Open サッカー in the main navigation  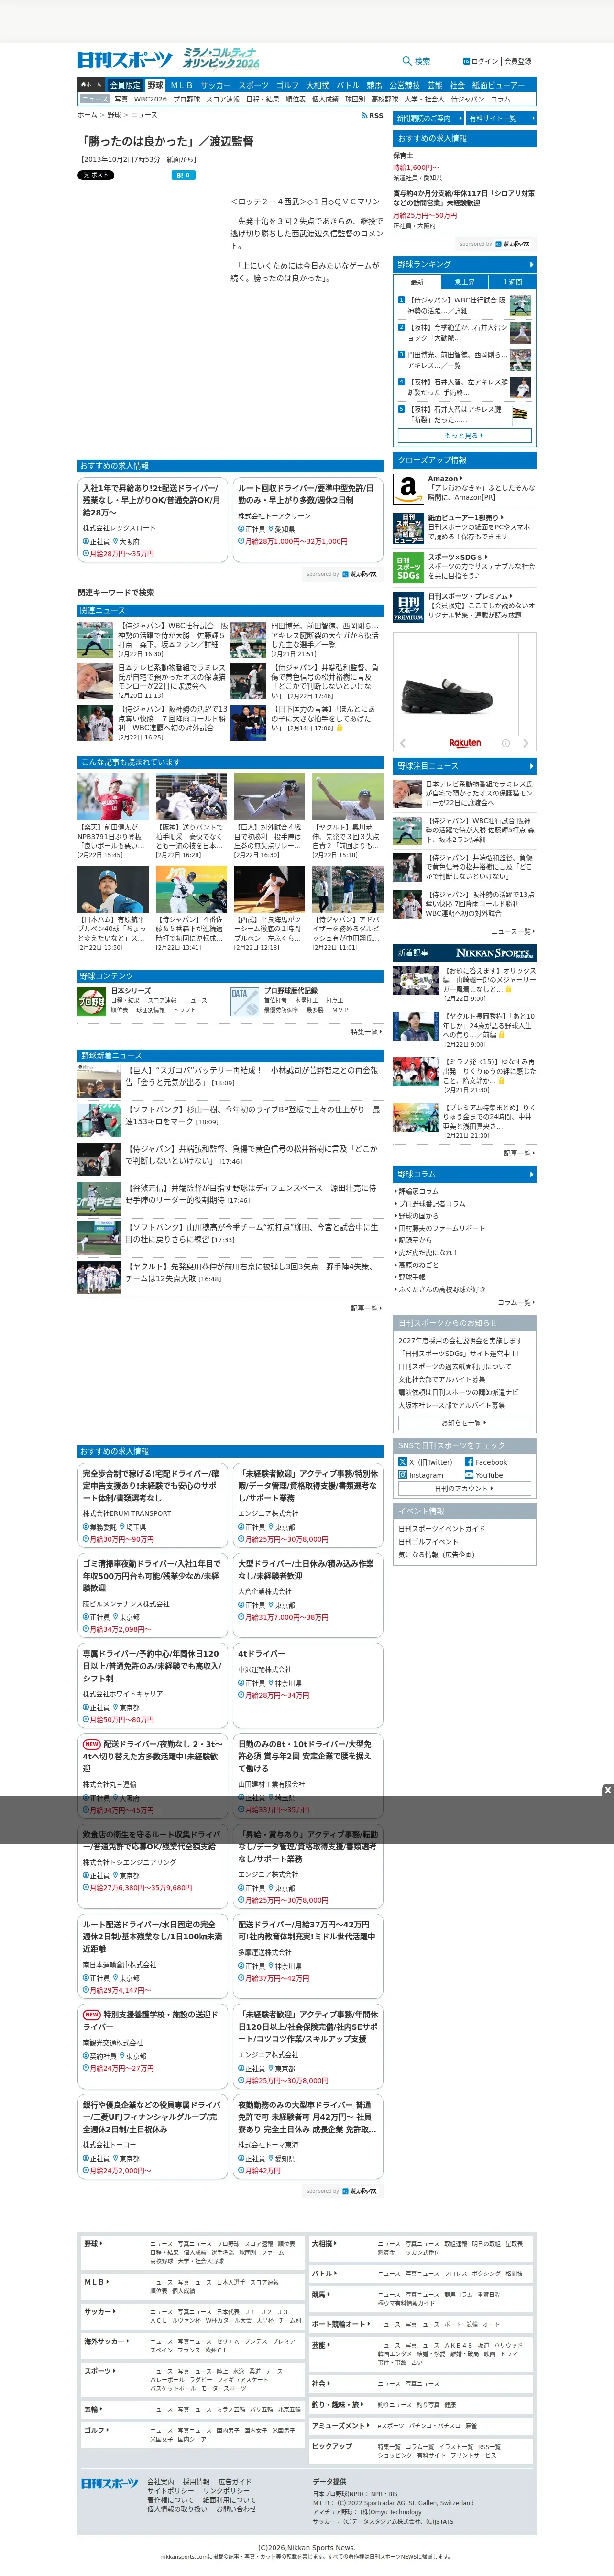pyautogui.click(x=216, y=85)
